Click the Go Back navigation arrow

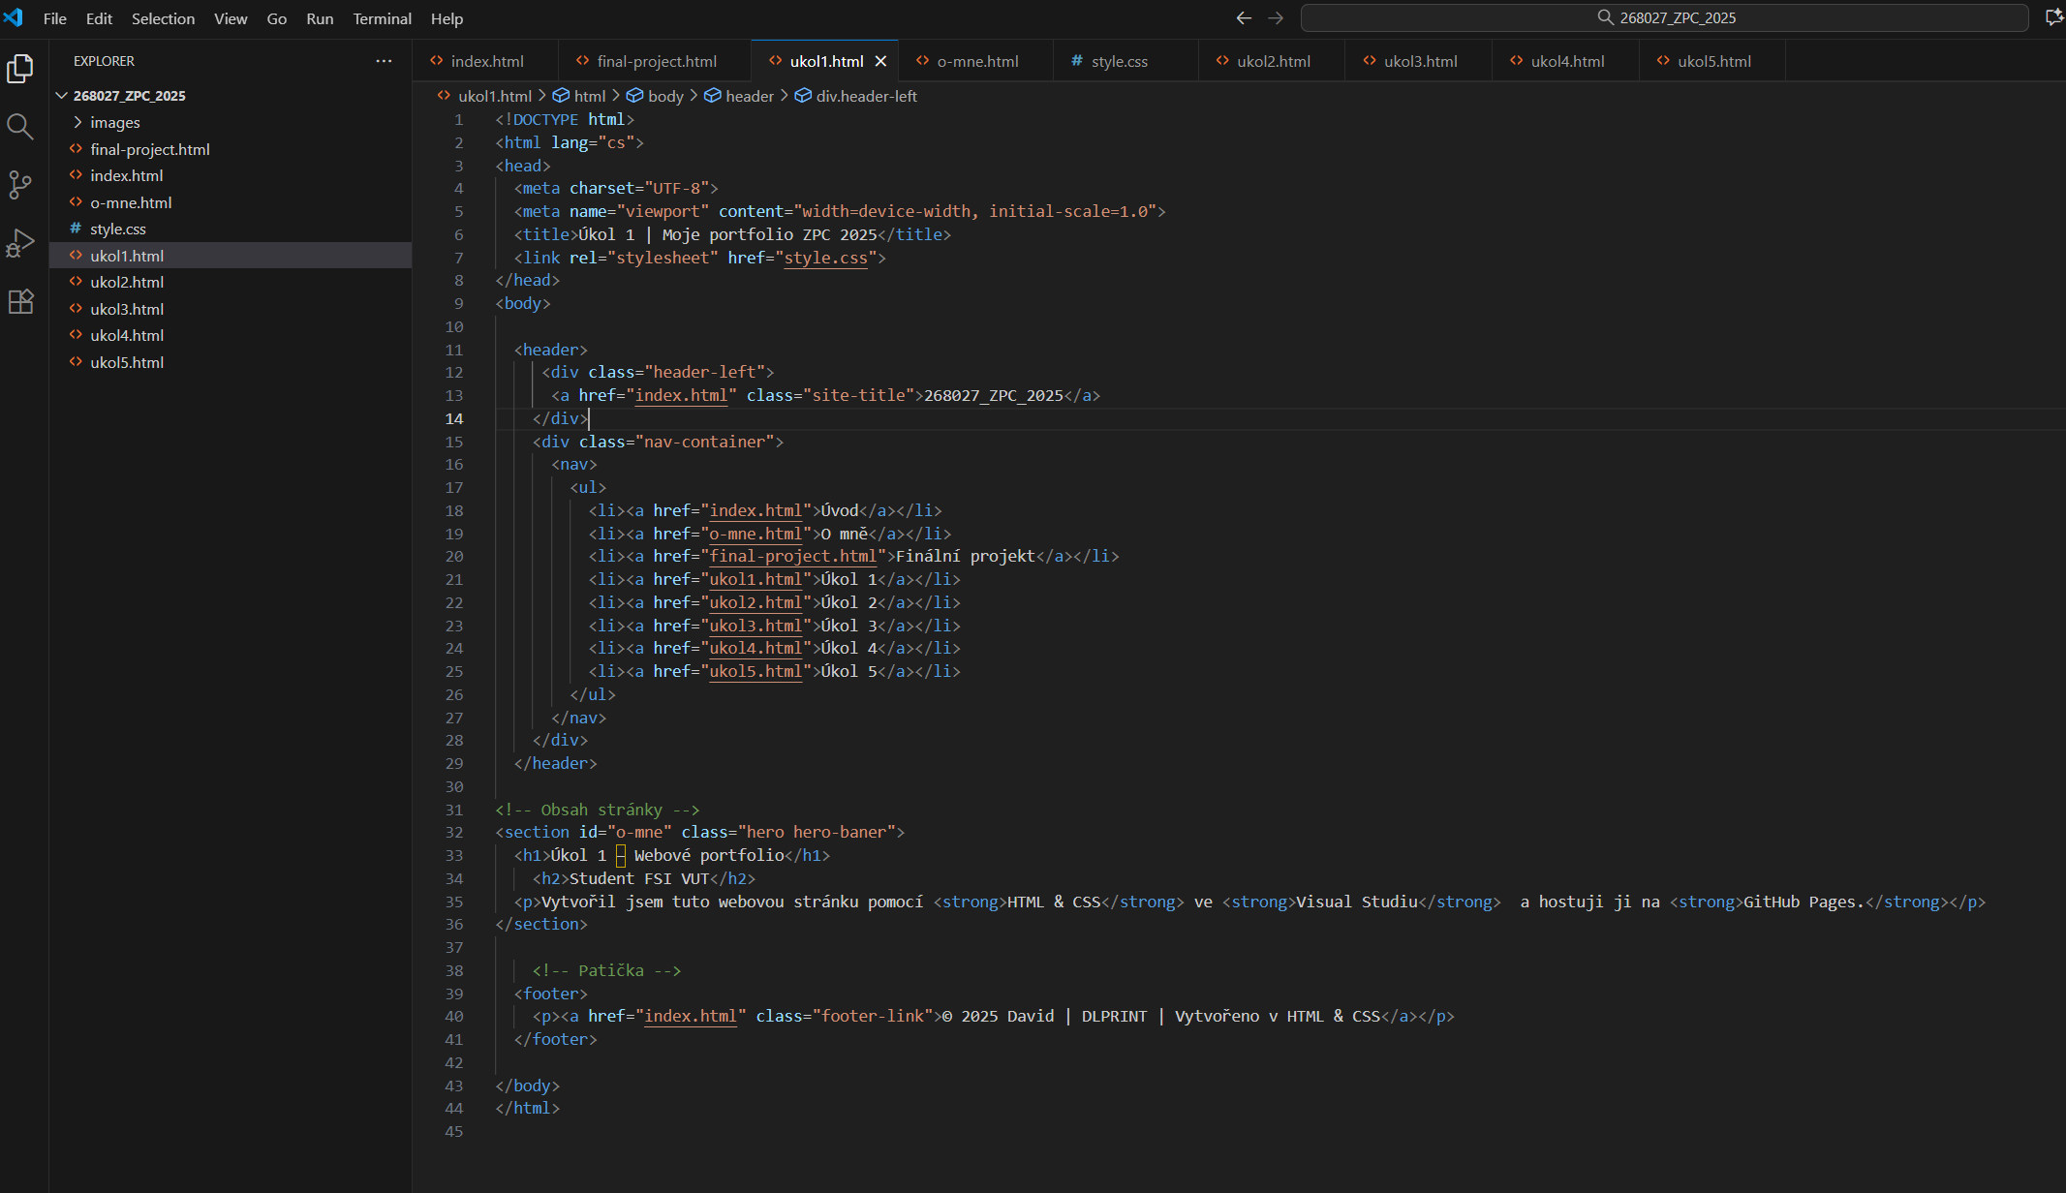click(x=1244, y=18)
